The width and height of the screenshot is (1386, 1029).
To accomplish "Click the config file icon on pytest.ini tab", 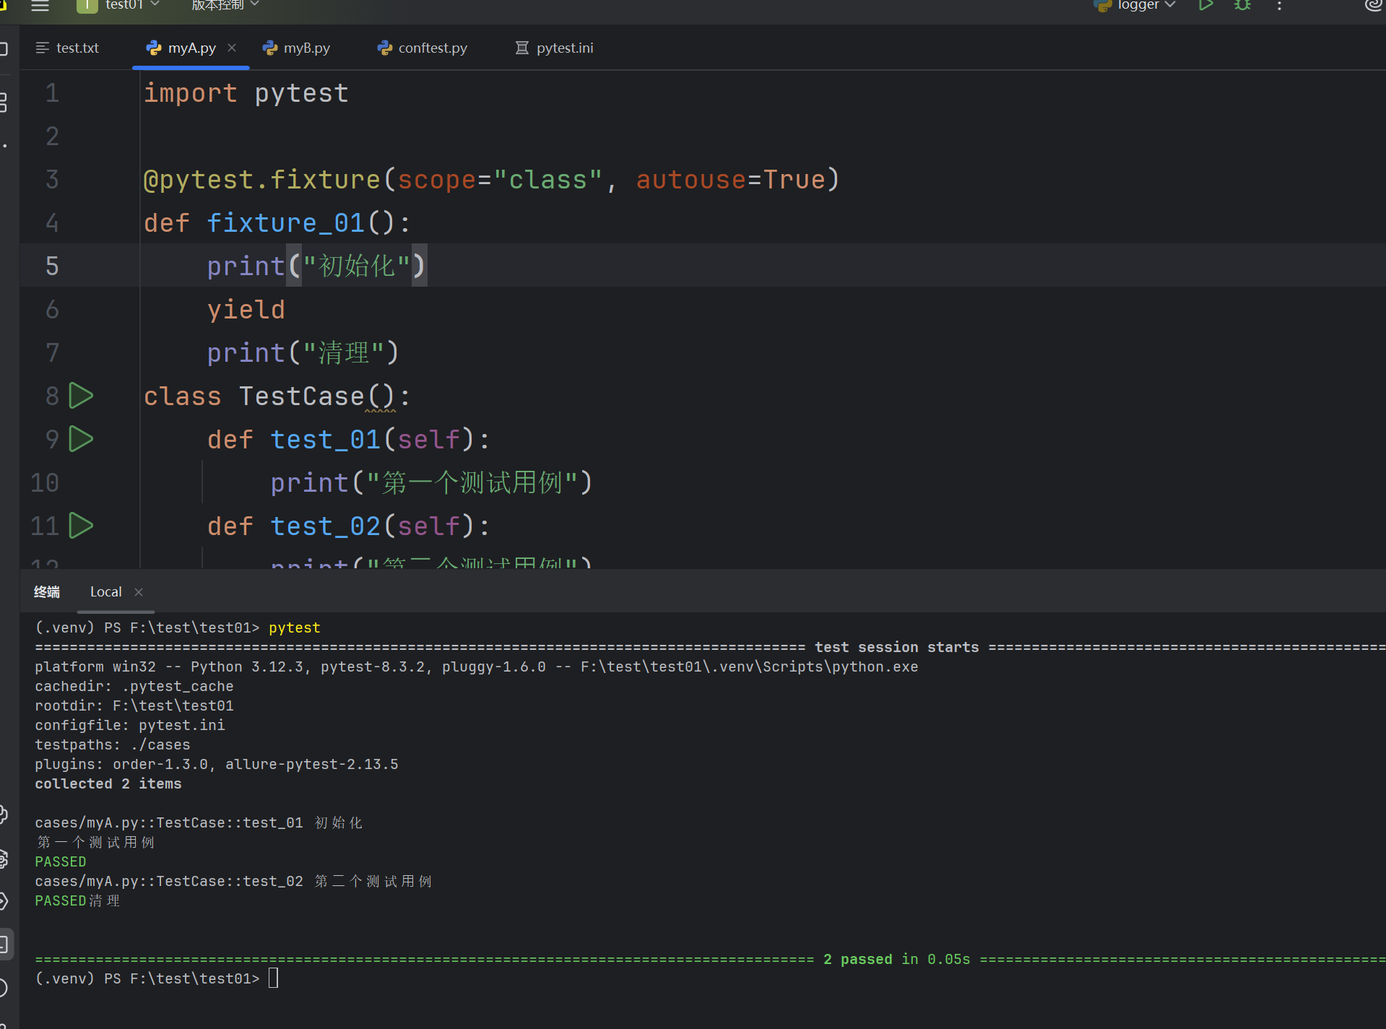I will click(x=521, y=48).
